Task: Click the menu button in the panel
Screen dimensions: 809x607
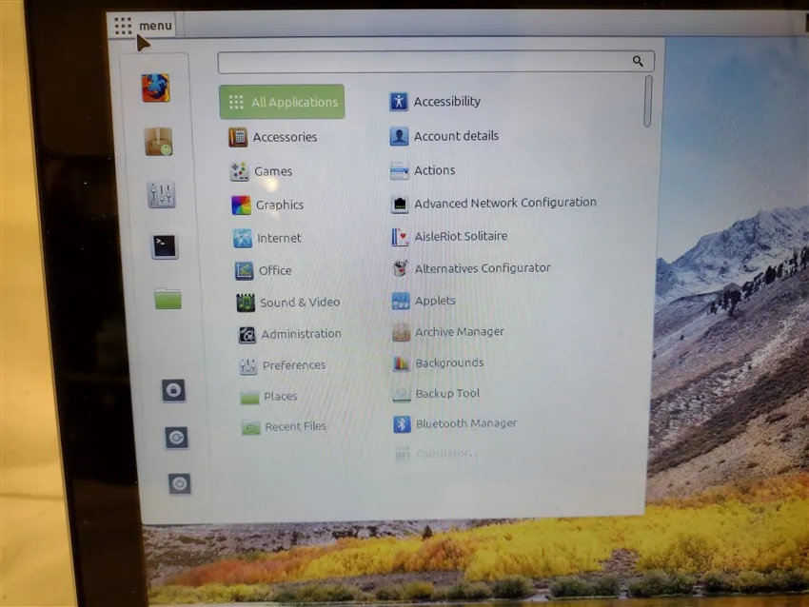Action: (143, 26)
